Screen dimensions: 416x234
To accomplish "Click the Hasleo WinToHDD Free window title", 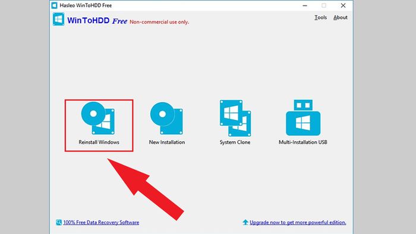I will coord(86,5).
